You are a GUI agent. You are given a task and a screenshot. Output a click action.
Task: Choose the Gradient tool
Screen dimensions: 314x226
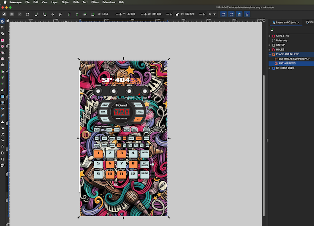click(x=2, y=96)
